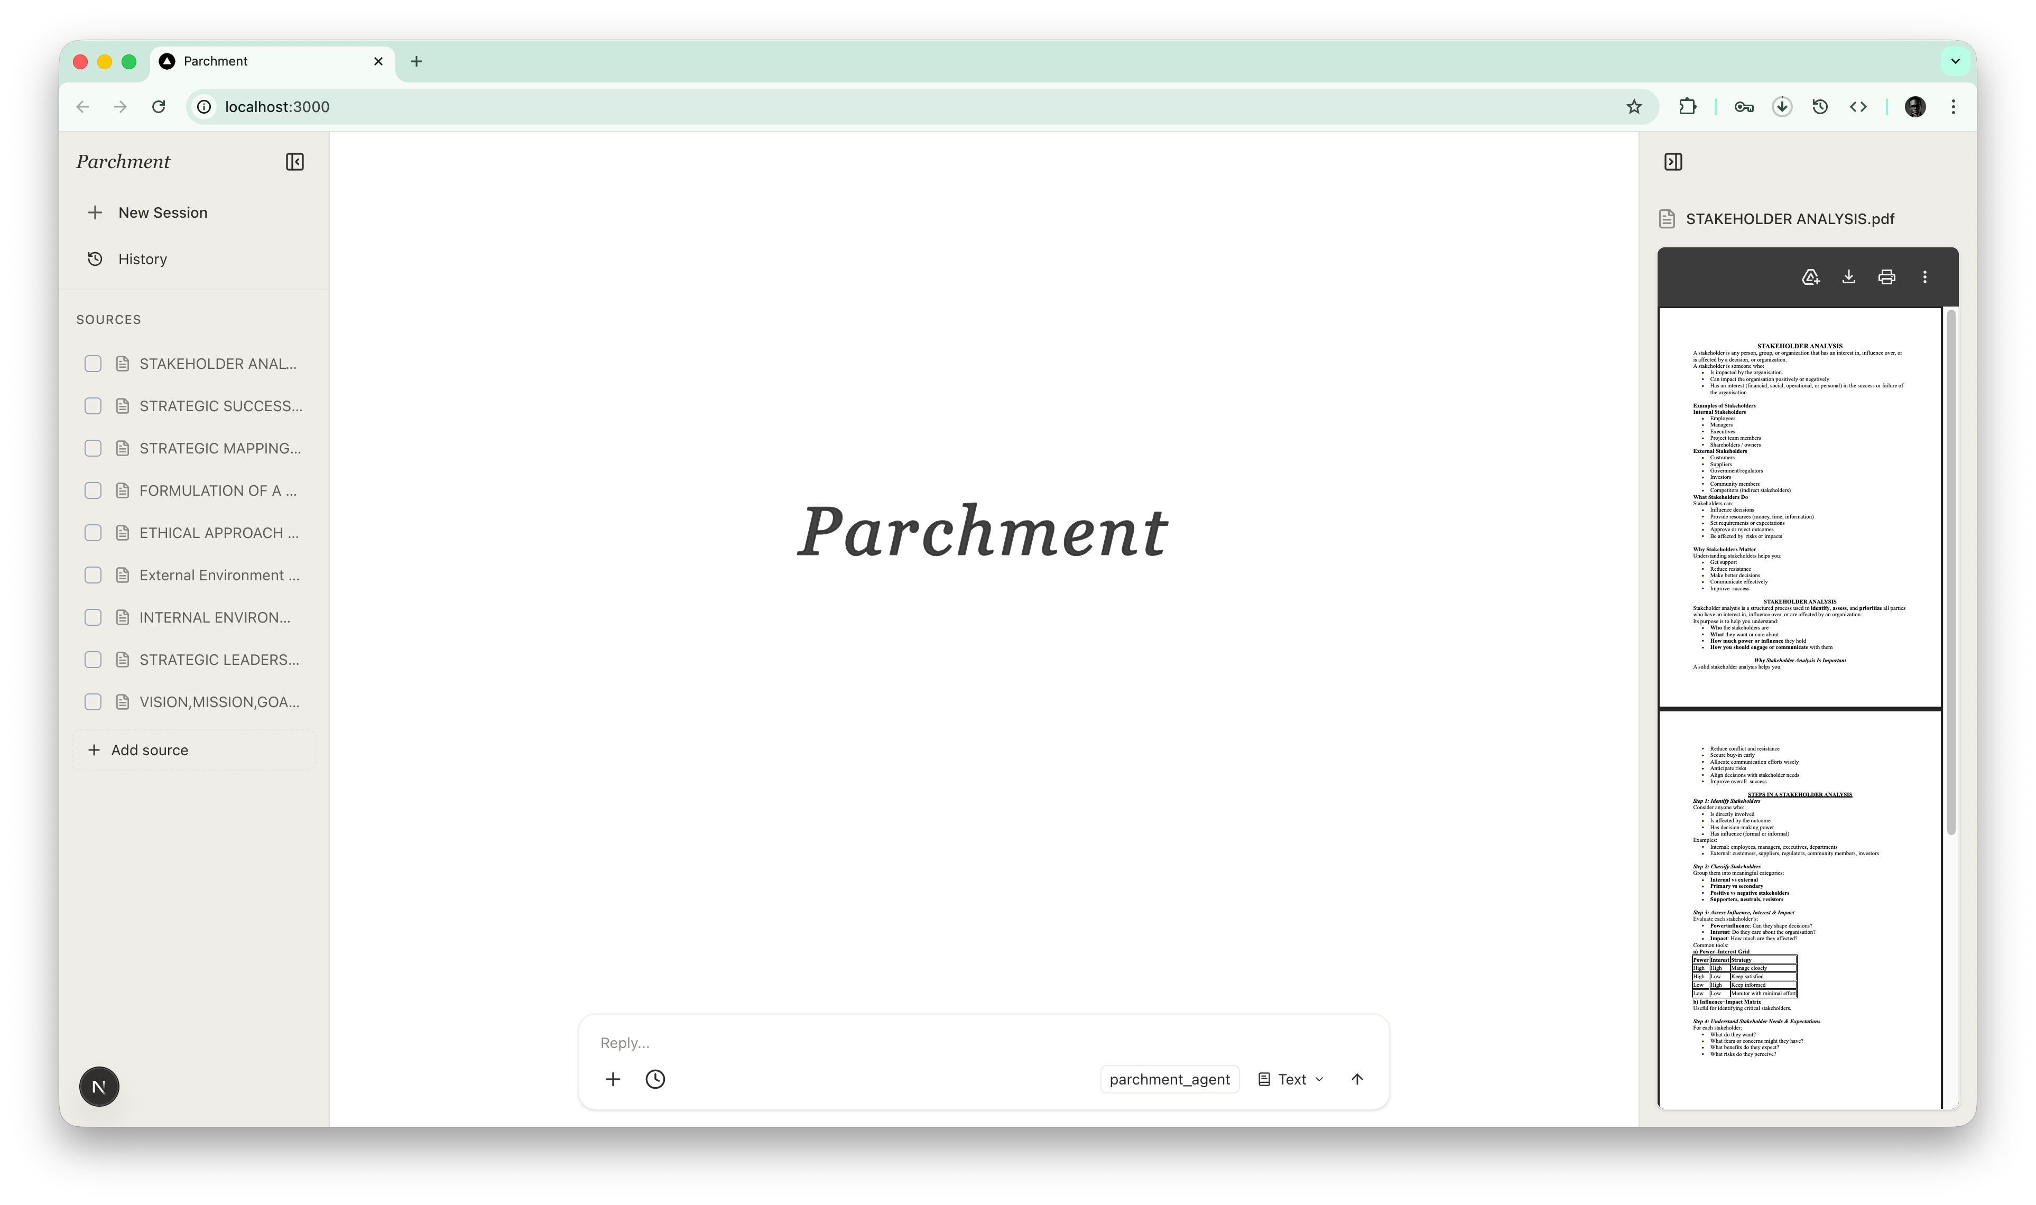Enable the VISION,MISSION,GOA... source checkbox
2036x1205 pixels.
point(94,701)
